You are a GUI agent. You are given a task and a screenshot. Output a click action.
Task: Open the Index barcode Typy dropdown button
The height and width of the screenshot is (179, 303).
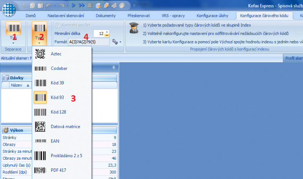click(39, 33)
